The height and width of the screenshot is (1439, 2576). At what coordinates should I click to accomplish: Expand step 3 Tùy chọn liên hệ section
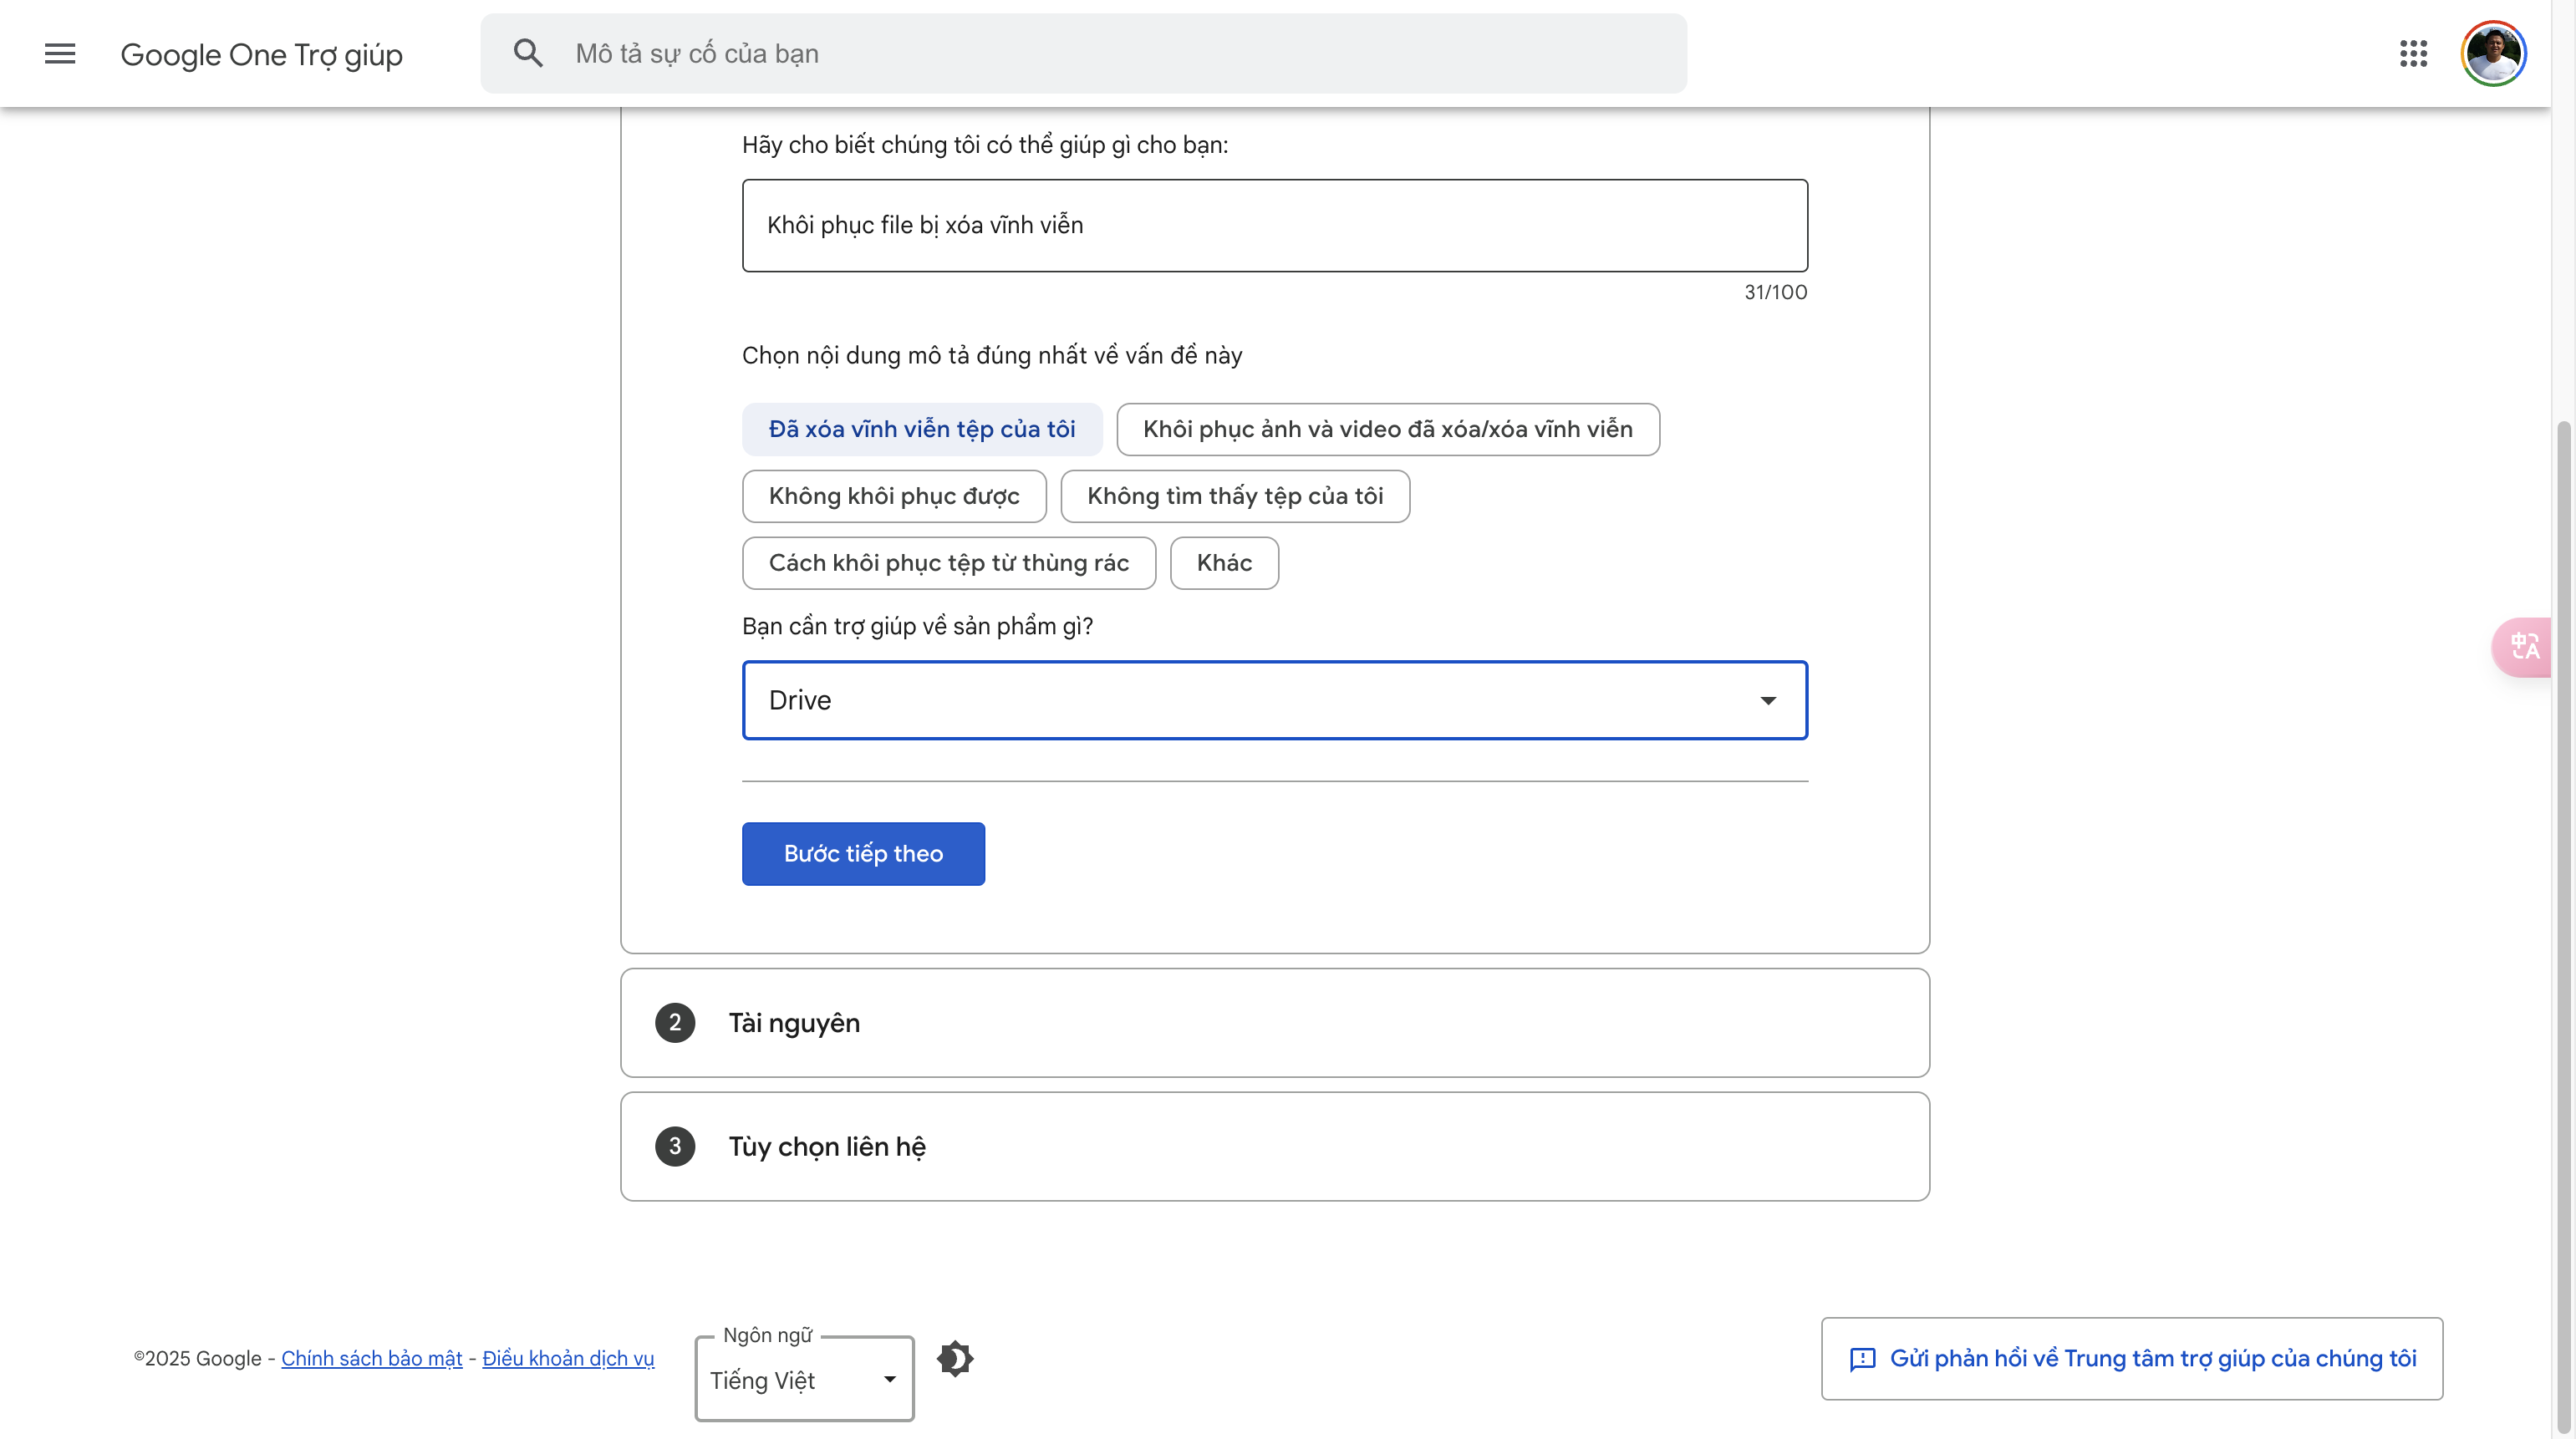1274,1146
